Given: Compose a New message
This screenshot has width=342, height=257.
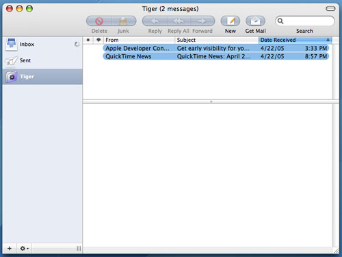Looking at the screenshot, I should pyautogui.click(x=231, y=21).
